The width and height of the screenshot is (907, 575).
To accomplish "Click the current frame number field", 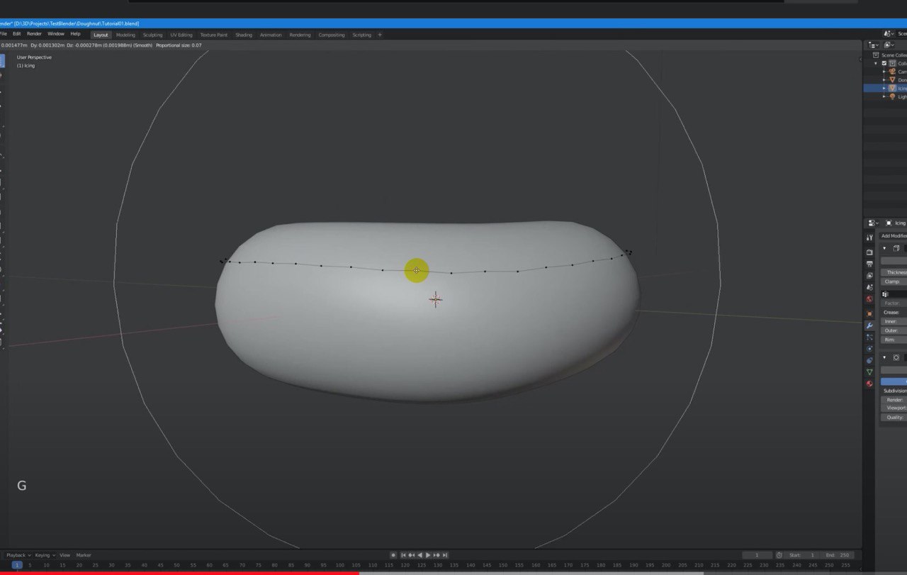I will pos(757,554).
